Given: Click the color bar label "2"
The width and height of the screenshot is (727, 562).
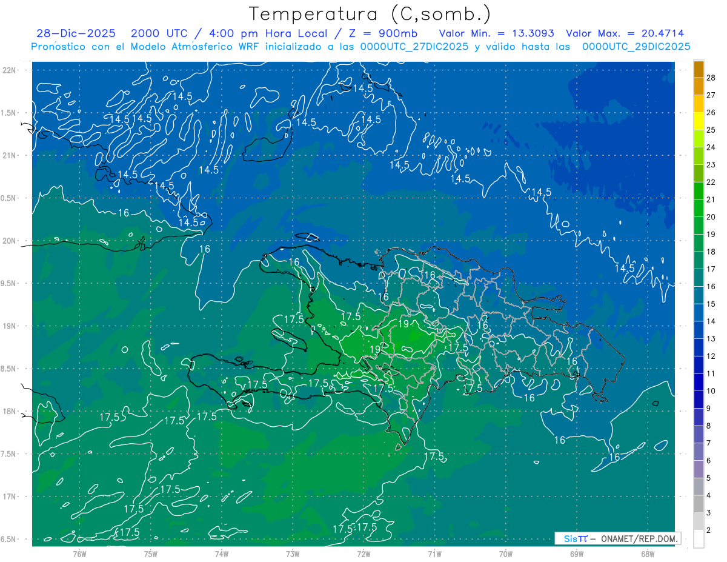Looking at the screenshot, I should [x=709, y=530].
